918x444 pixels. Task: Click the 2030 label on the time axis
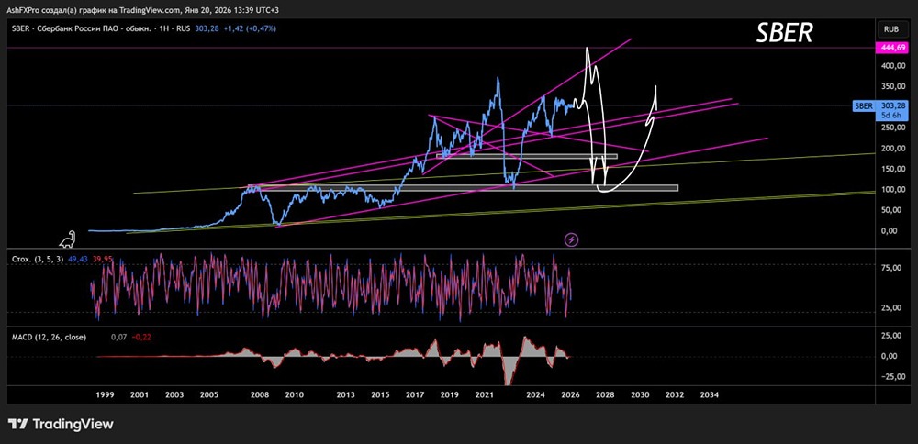640,394
